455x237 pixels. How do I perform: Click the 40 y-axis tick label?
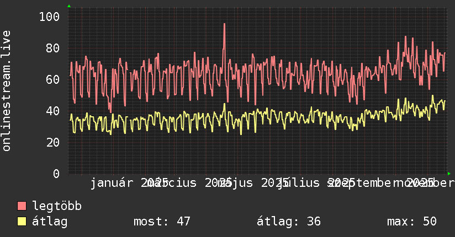[53, 111]
